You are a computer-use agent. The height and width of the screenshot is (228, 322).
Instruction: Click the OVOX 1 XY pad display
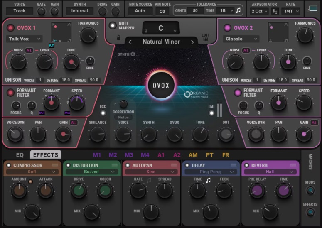click(61, 32)
